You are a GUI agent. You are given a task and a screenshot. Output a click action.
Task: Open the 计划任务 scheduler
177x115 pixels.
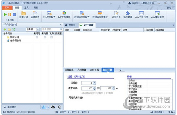[x=116, y=15]
